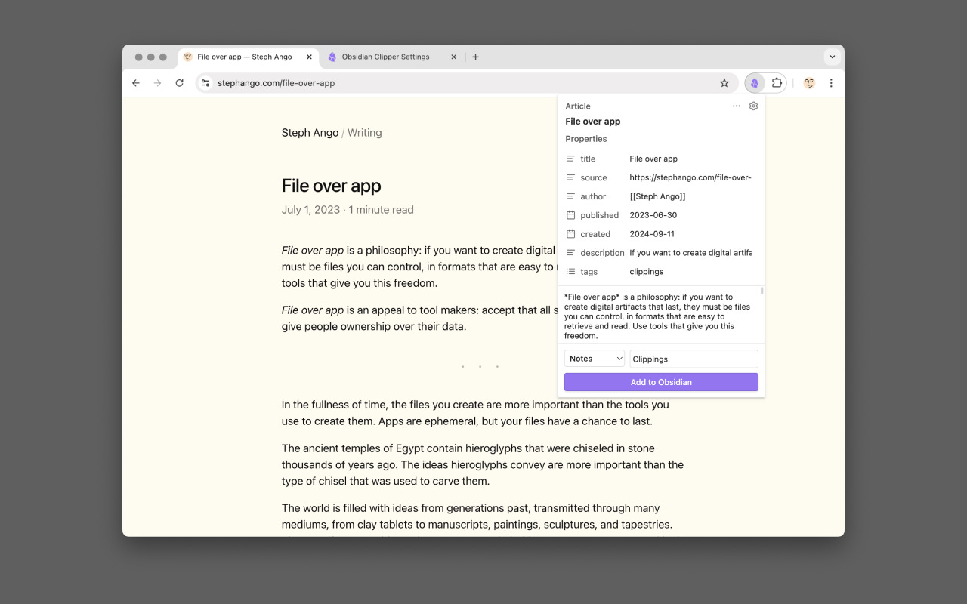This screenshot has width=967, height=604.
Task: Click the Obsidian clipper extension icon
Action: 754,83
